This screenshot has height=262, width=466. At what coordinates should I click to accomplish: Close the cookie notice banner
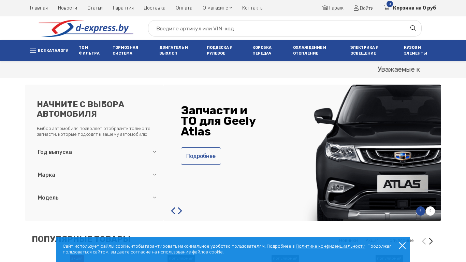tap(402, 246)
